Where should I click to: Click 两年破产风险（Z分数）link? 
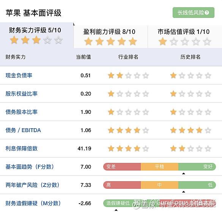(x=32, y=185)
